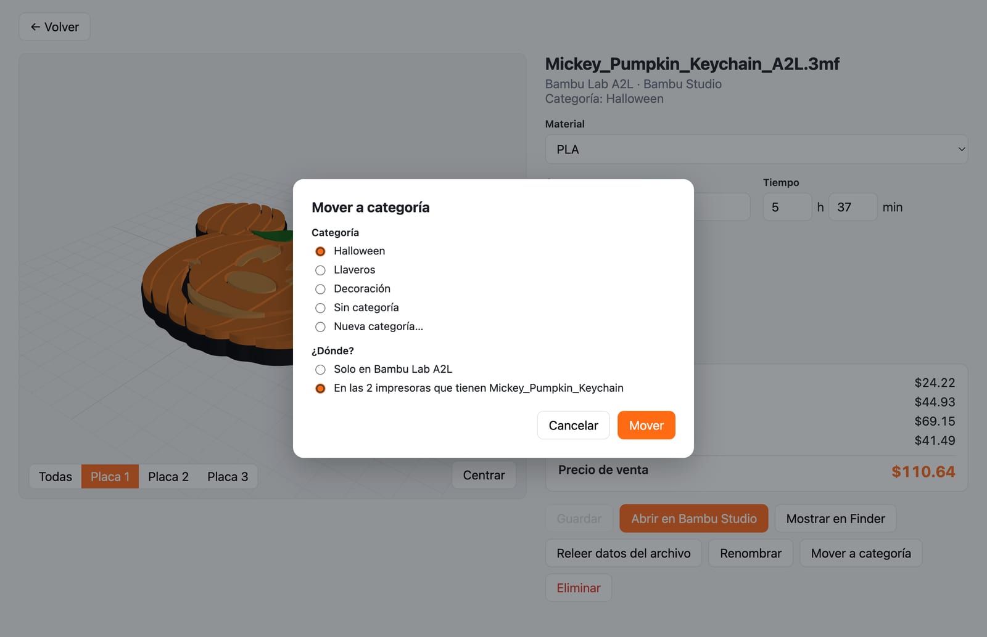This screenshot has width=987, height=637.
Task: Select the Llaveros category option
Action: click(320, 270)
